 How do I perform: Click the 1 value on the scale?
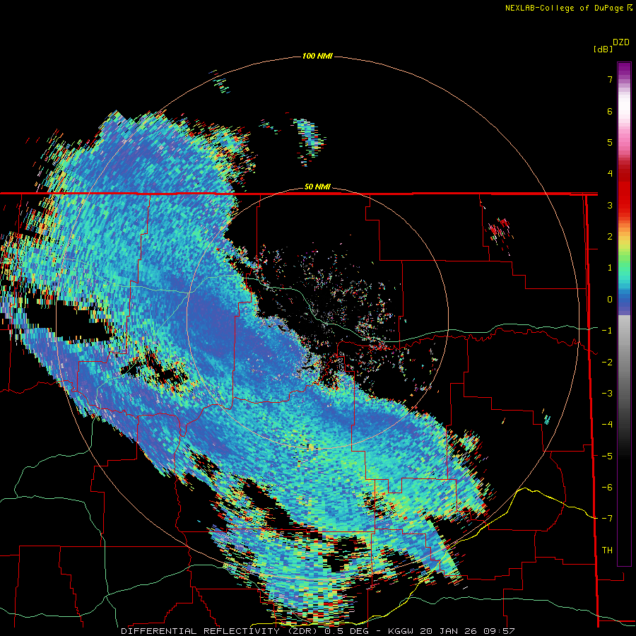[610, 268]
